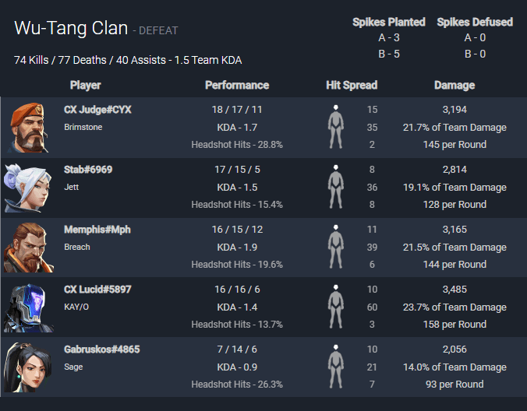Image resolution: width=527 pixels, height=411 pixels.
Task: Click the hit spread body figure for Jett
Action: tap(336, 187)
